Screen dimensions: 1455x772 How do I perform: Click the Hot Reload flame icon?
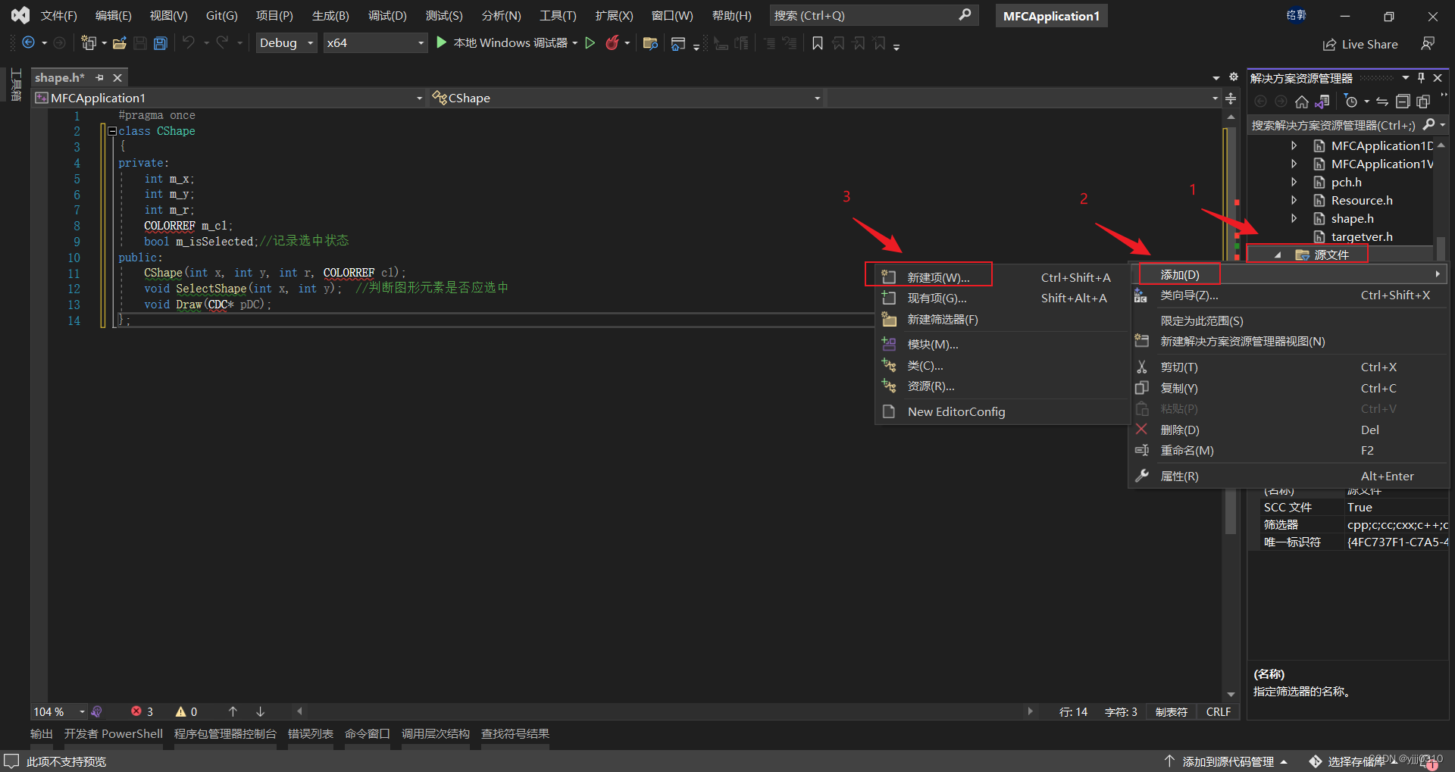click(x=612, y=43)
